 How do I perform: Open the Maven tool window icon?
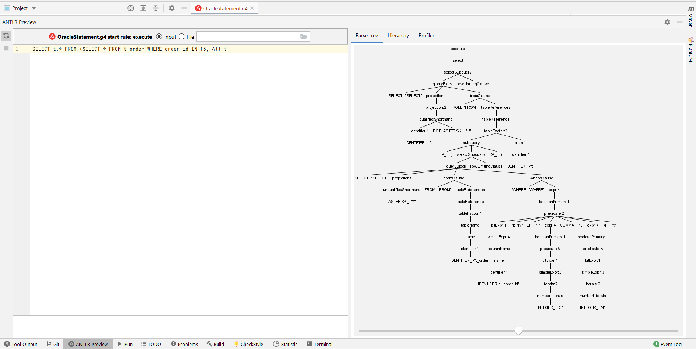pyautogui.click(x=690, y=15)
